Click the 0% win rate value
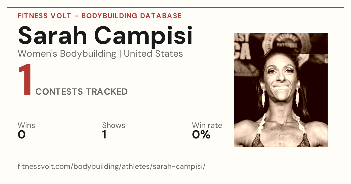The height and width of the screenshot is (184, 351). pyautogui.click(x=201, y=135)
